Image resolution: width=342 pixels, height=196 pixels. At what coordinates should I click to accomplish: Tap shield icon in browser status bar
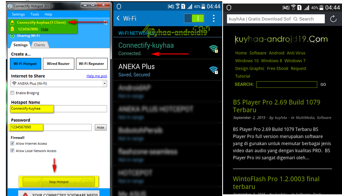pyautogui.click(x=229, y=8)
